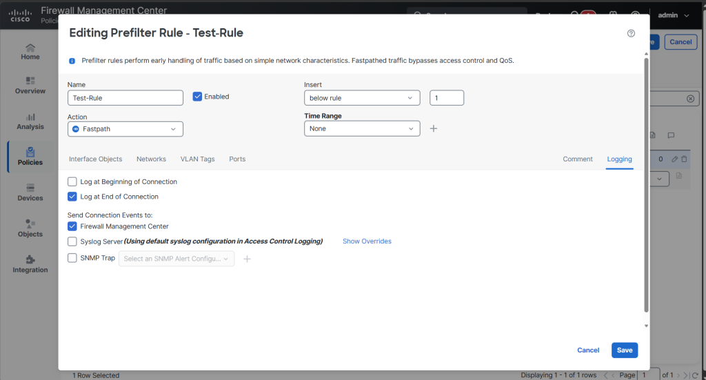
Task: Click the background policy Cancel button
Action: pyautogui.click(x=680, y=42)
